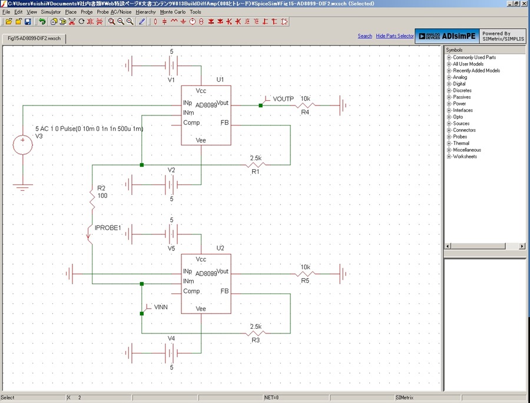
Task: Place an inductor from the toolbar
Action: (x=174, y=22)
